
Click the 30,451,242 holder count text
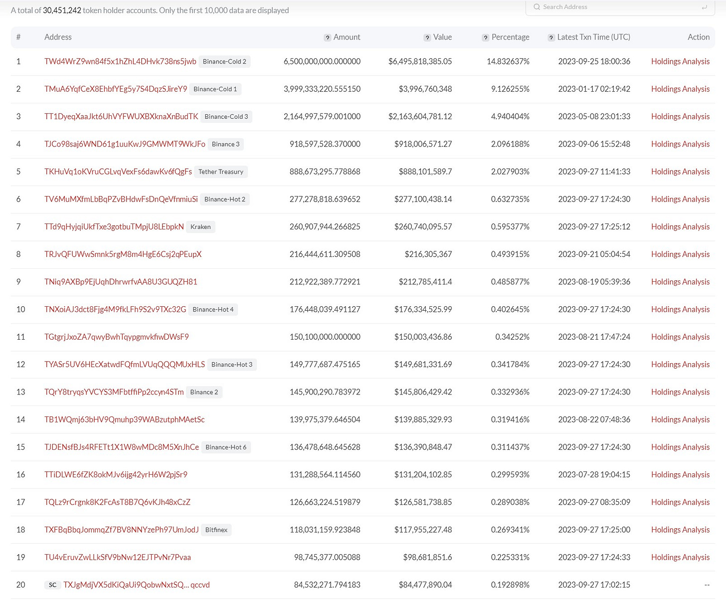[x=62, y=10]
